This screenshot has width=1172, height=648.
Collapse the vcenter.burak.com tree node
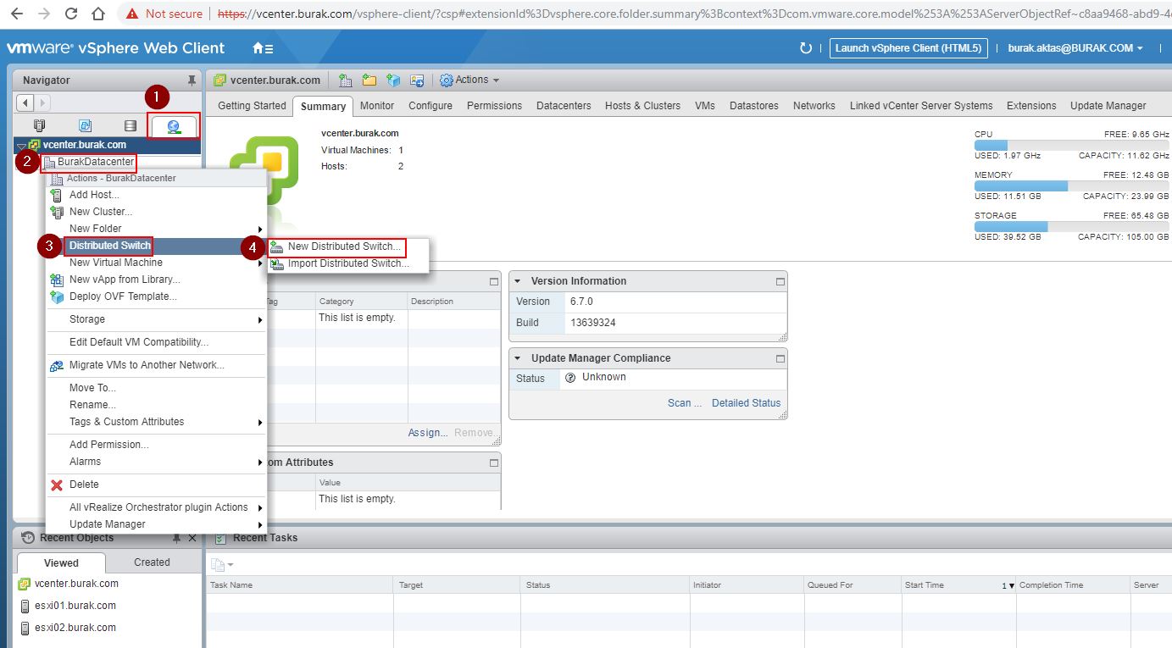point(22,146)
